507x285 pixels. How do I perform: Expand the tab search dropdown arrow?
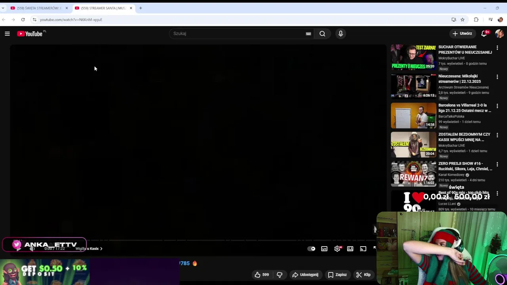pyautogui.click(x=3, y=8)
